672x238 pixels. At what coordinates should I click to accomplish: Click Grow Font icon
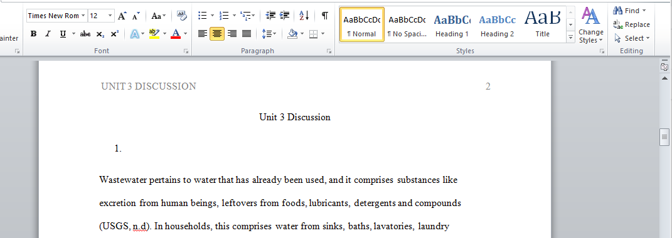[122, 16]
